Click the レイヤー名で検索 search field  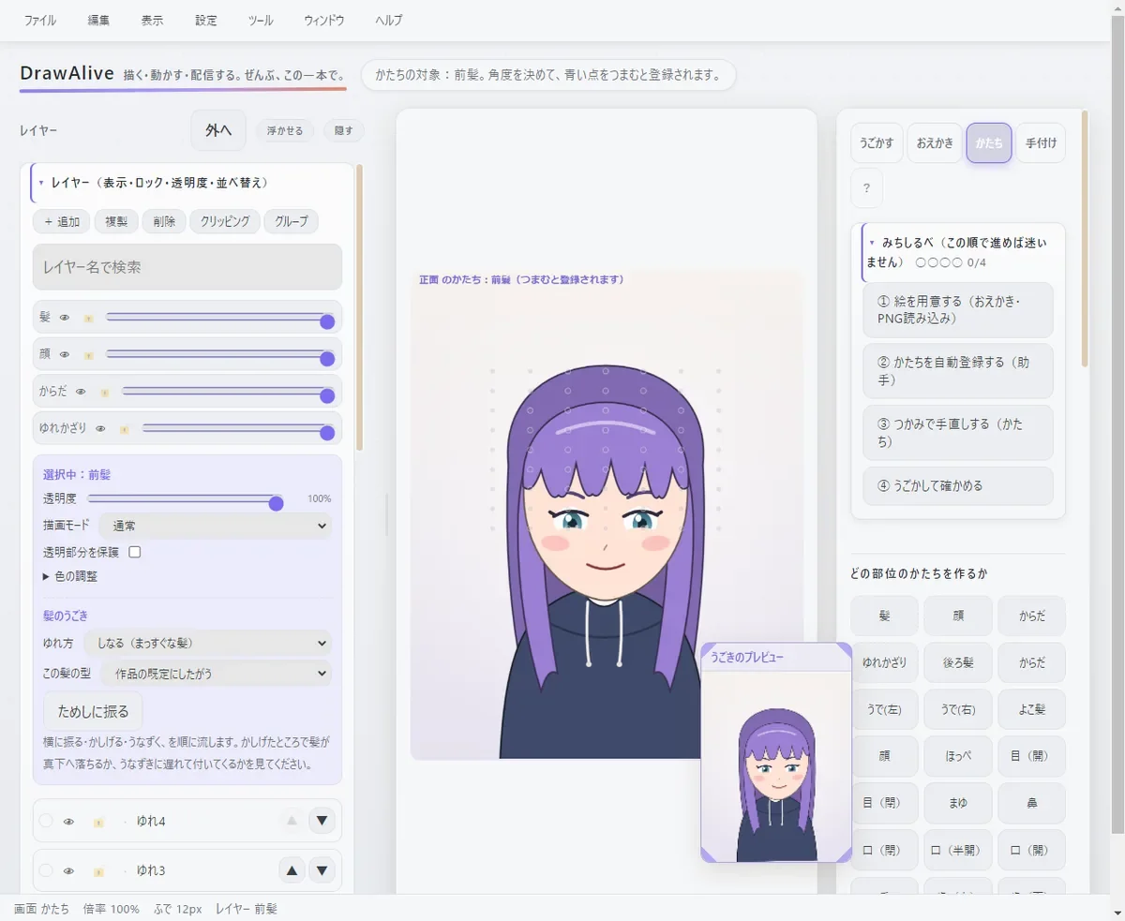point(187,267)
